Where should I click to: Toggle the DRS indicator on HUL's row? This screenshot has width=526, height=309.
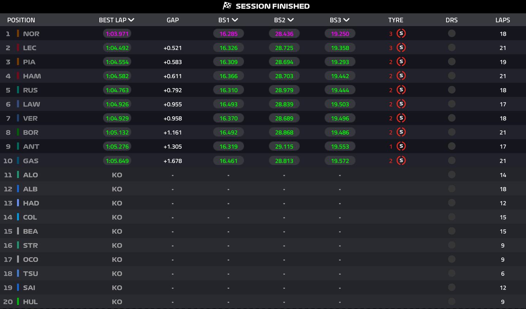pyautogui.click(x=452, y=302)
